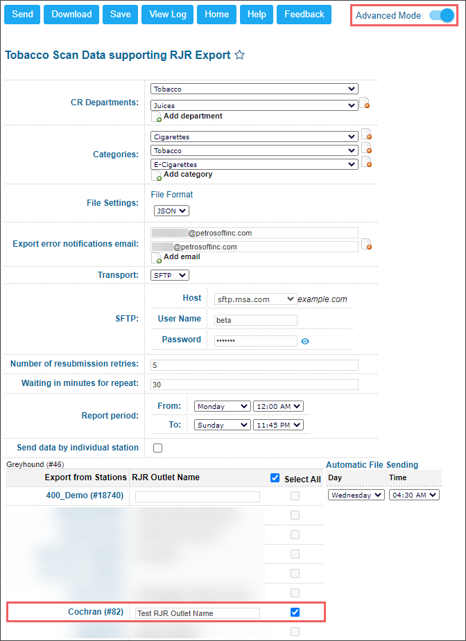Remove the Juices department row
Viewport: 466px width, 641px height.
coord(365,103)
